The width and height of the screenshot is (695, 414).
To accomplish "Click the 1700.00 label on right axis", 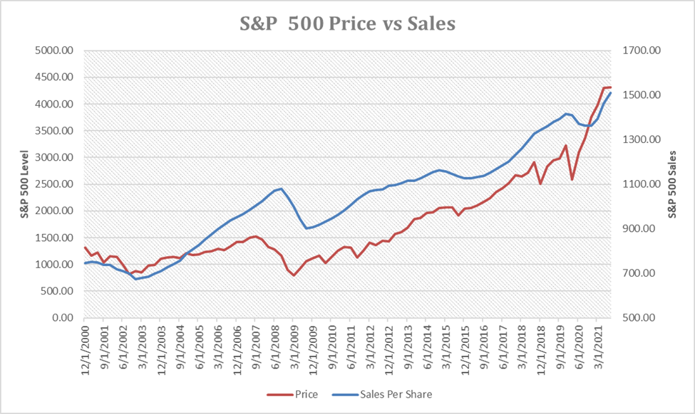I will coord(640,51).
